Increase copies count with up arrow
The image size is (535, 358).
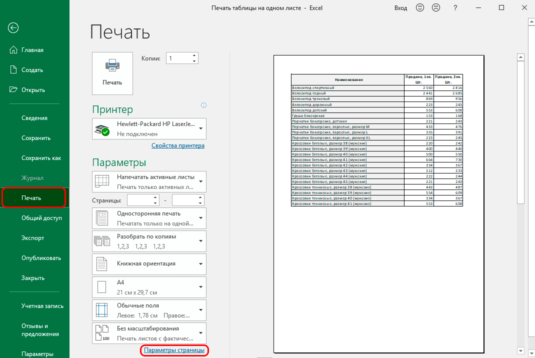click(194, 55)
